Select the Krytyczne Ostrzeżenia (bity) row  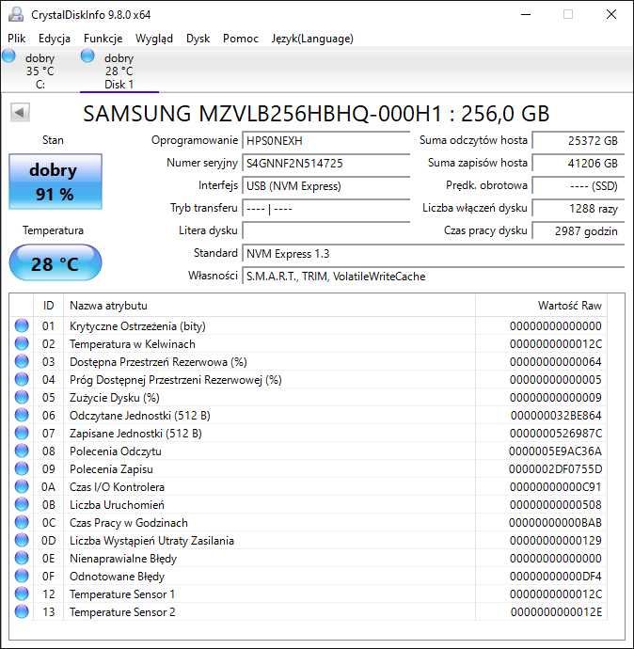309,325
